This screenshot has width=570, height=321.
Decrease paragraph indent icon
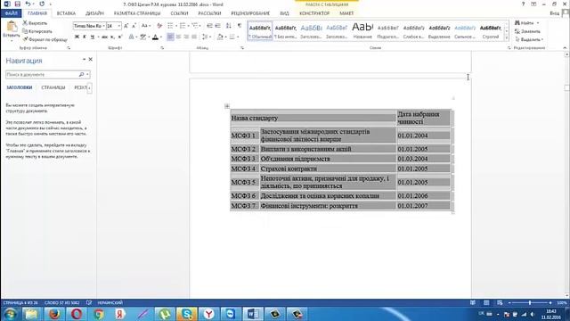209,26
